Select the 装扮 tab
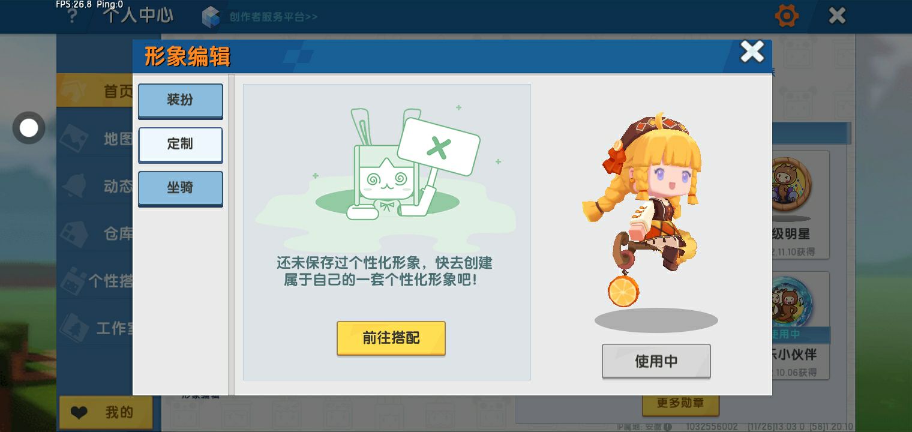Screen dimensions: 912x432 [x=181, y=100]
